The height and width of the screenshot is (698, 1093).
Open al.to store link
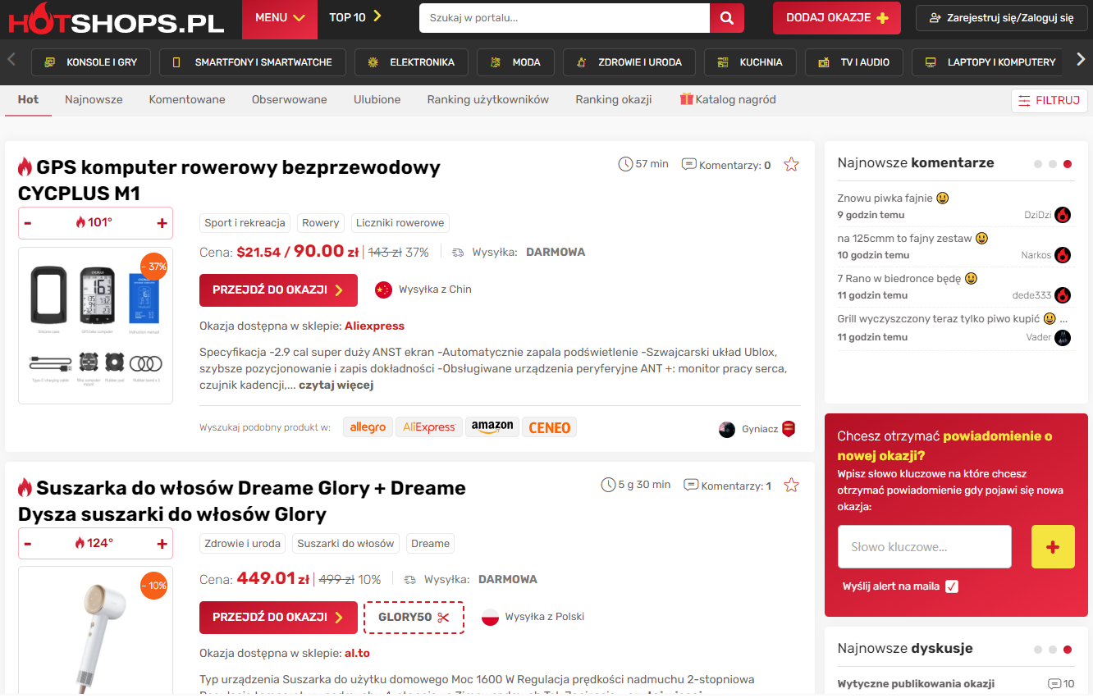tap(357, 654)
